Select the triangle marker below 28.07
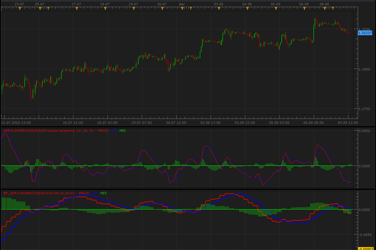This screenshot has height=250, width=376. point(105,9)
